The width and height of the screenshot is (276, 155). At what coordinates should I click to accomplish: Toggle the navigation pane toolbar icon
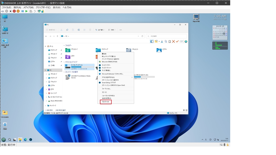[x=152, y=41]
